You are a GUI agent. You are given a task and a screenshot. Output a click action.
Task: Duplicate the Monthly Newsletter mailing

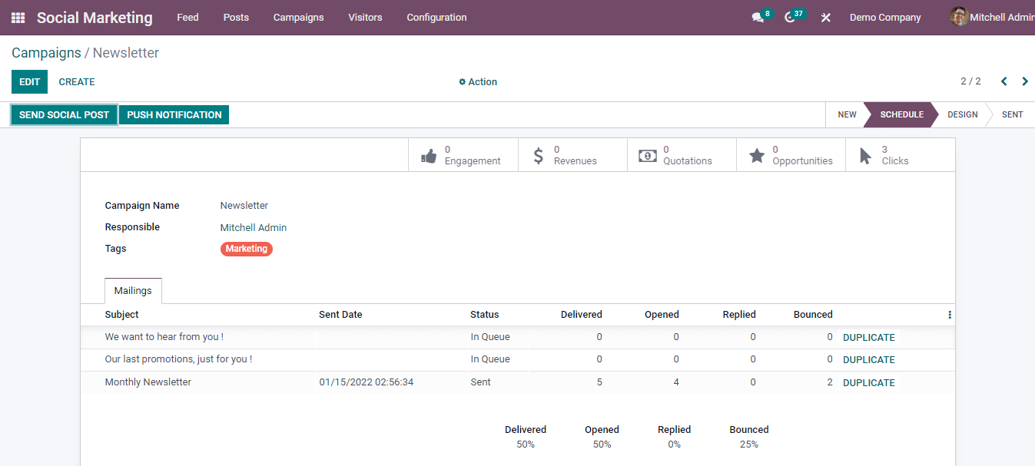869,383
